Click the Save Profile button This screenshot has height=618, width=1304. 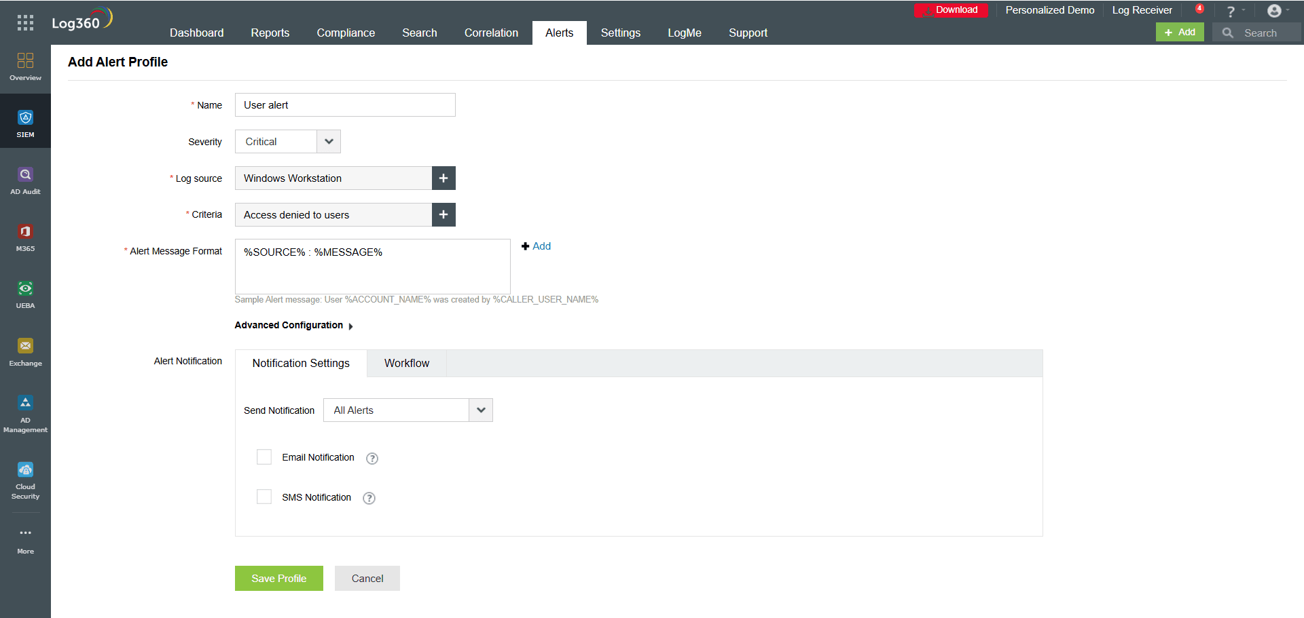[278, 578]
